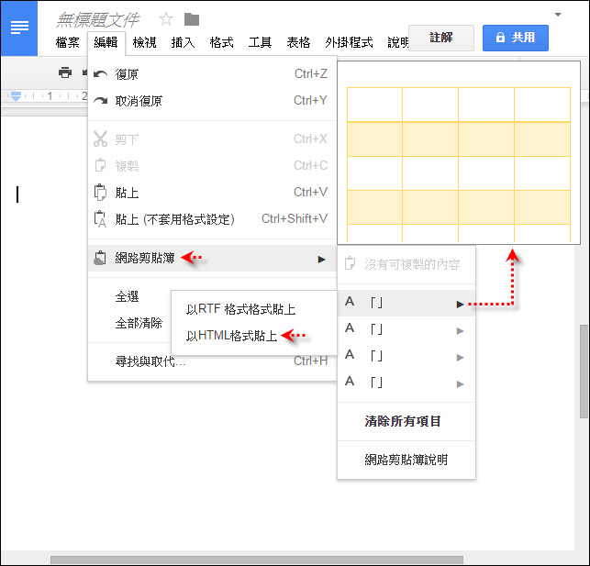
Task: Choose 取消復原 Ctrl+Y
Action: [x=212, y=101]
